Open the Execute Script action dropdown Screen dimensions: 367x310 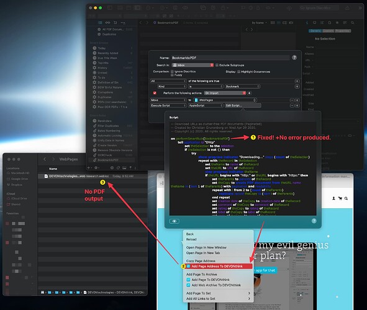click(x=168, y=105)
